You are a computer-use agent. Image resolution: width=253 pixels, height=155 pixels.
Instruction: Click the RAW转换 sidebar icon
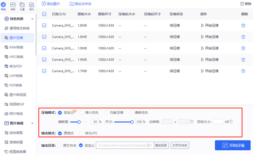(x=6, y=47)
